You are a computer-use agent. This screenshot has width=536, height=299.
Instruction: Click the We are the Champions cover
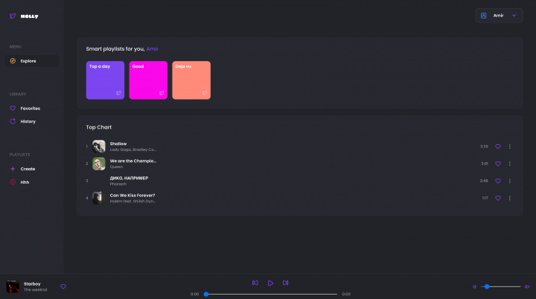[x=99, y=164]
